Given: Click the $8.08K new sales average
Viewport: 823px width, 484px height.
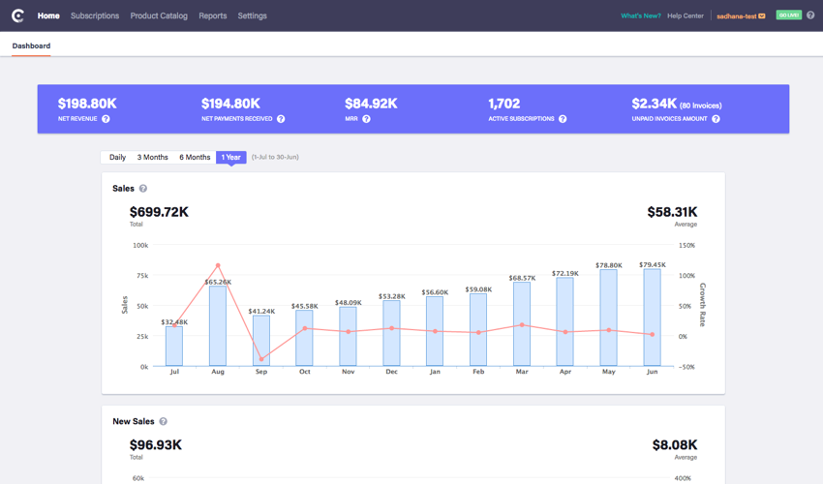Looking at the screenshot, I should click(x=675, y=445).
